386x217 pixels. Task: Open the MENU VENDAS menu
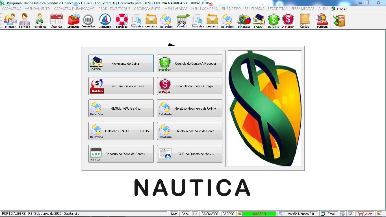[176, 9]
